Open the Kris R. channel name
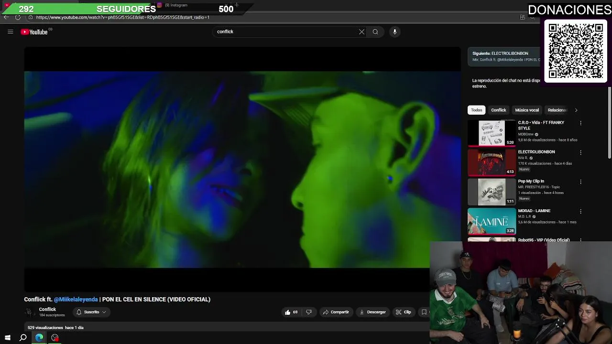The image size is (612, 344). 523,158
